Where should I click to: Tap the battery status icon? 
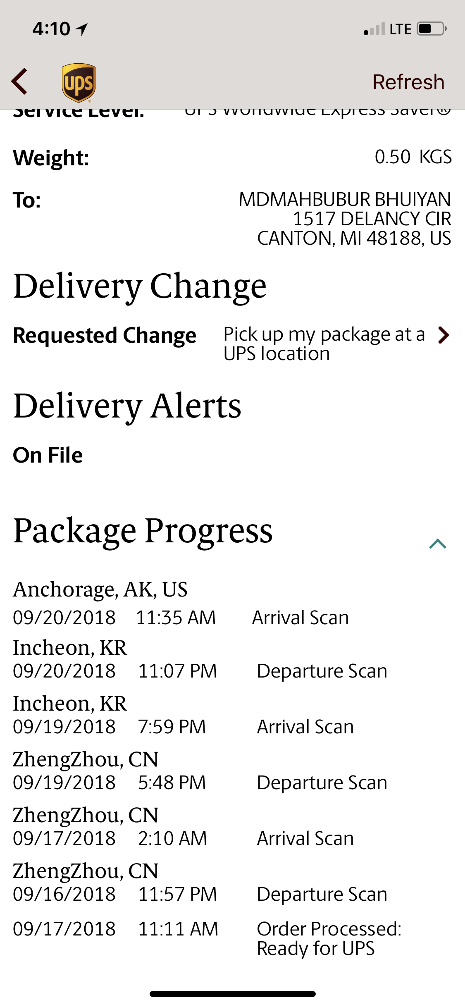pos(431,29)
